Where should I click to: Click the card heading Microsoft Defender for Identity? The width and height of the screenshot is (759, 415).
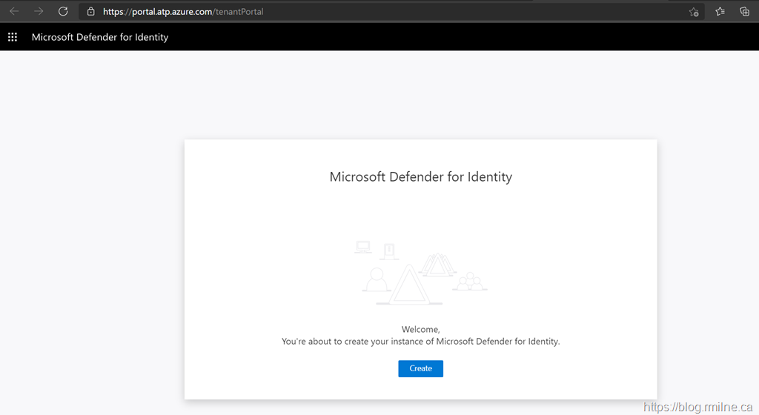point(420,177)
